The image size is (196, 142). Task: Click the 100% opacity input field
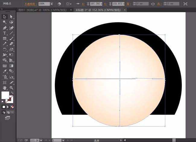(44, 4)
